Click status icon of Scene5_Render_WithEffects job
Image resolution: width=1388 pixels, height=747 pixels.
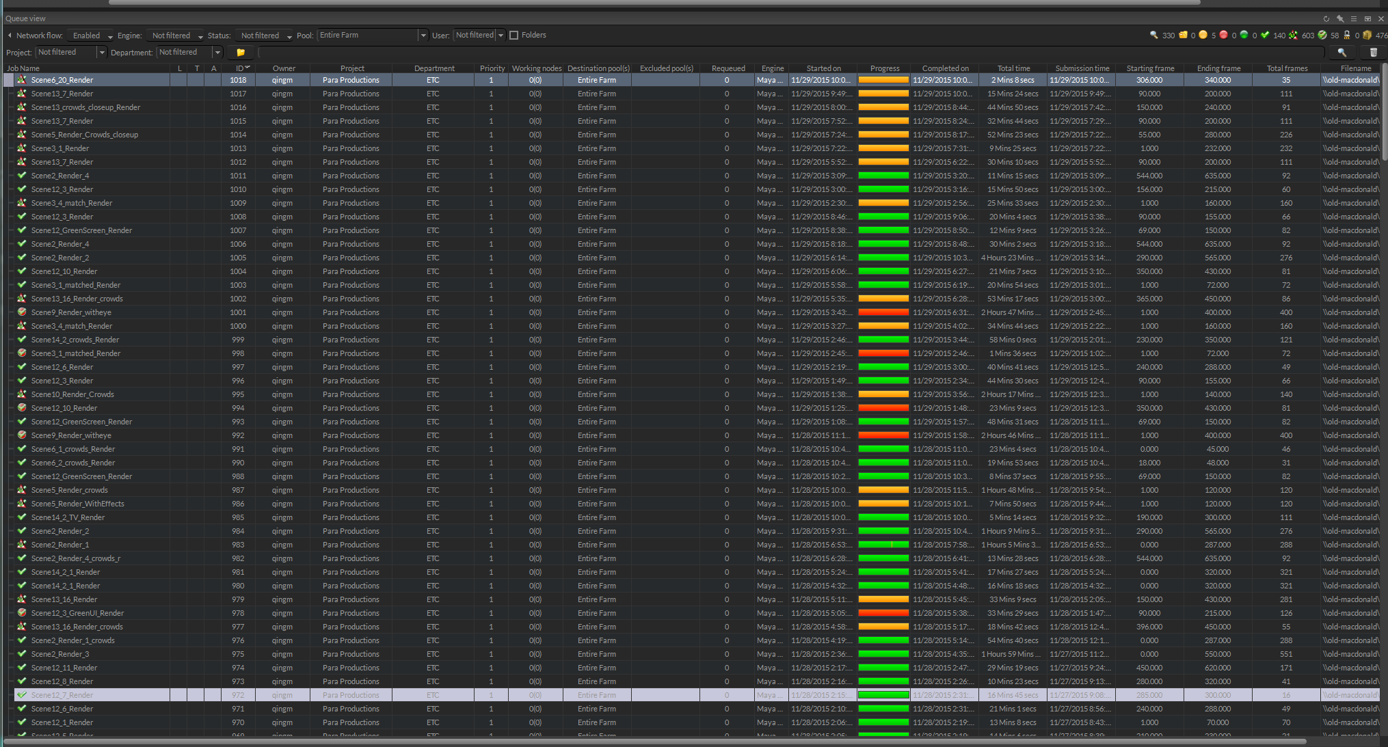[x=22, y=504]
